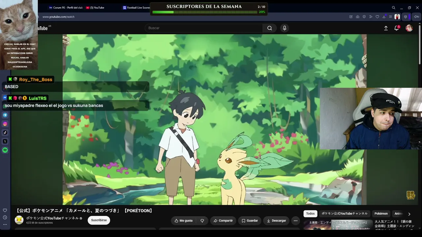The height and width of the screenshot is (237, 422).
Task: Open the extensions cube icon
Action: tap(406, 17)
